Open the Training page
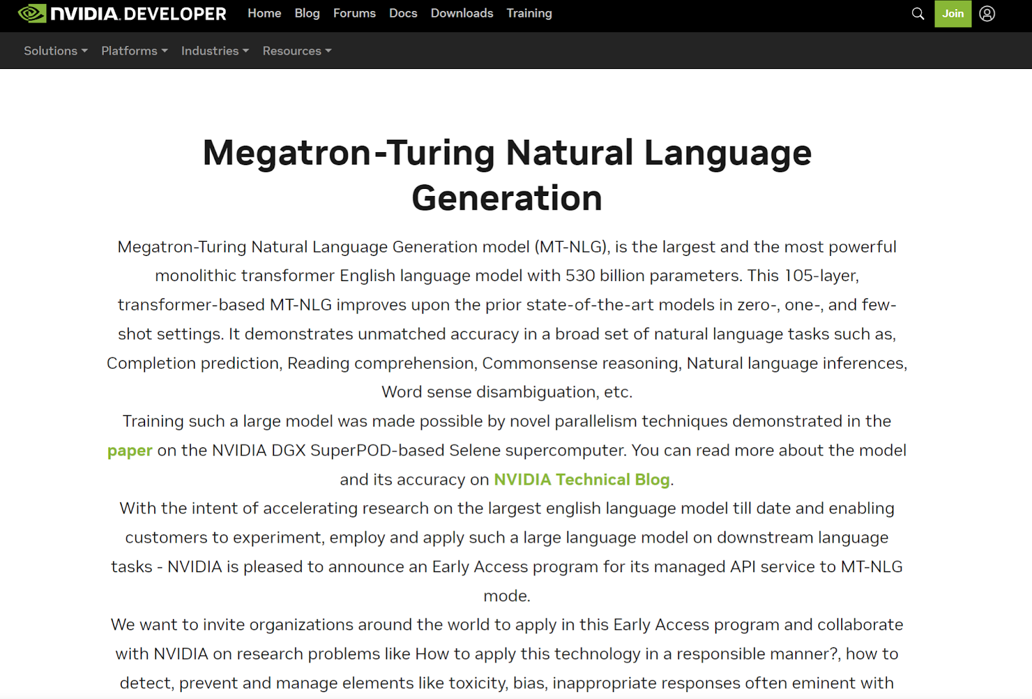1032x699 pixels. point(529,14)
